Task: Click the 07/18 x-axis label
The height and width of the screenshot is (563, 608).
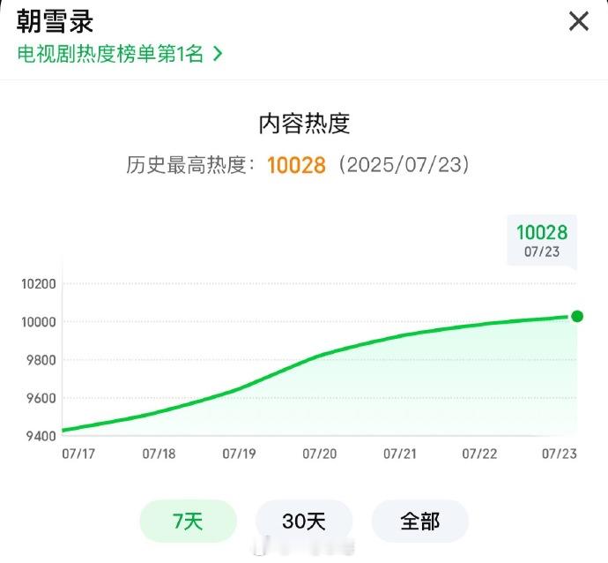Action: click(x=159, y=454)
